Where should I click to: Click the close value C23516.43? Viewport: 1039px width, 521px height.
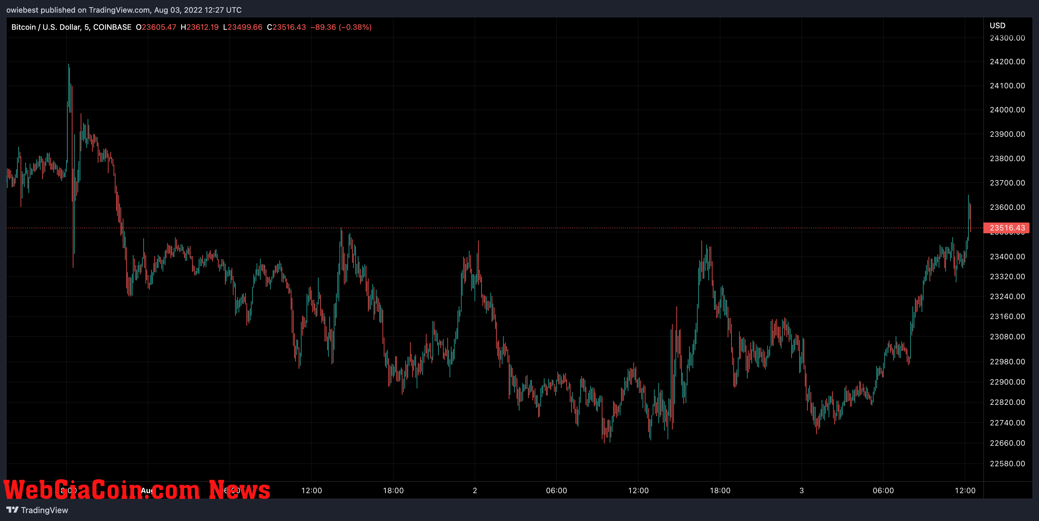click(286, 27)
